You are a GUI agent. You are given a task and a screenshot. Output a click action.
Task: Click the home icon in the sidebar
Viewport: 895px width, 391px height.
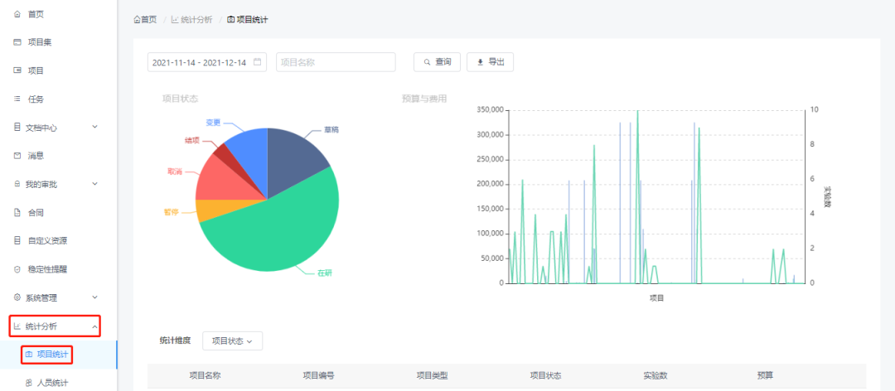(17, 14)
